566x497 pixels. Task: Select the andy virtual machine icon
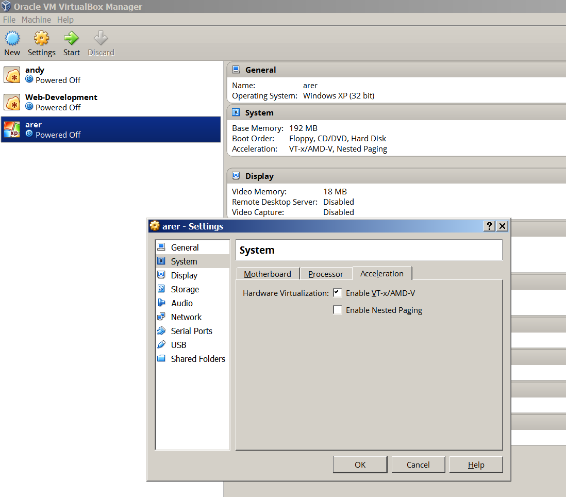click(12, 75)
